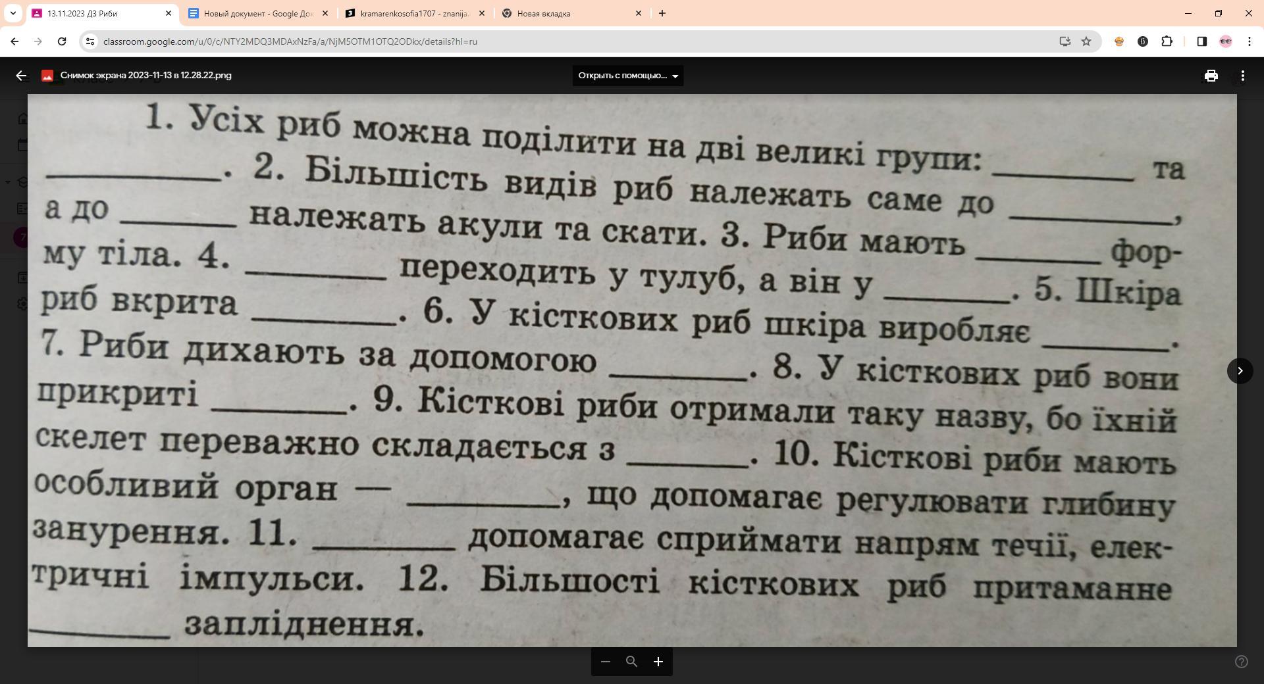Switch to 'kramarenkosofia1707 - znanija' tab
Image resolution: width=1264 pixels, height=684 pixels.
click(415, 13)
